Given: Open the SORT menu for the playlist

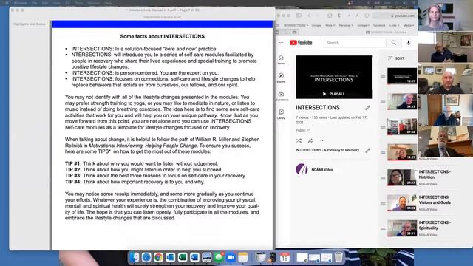Looking at the screenshot, I should point(396,58).
